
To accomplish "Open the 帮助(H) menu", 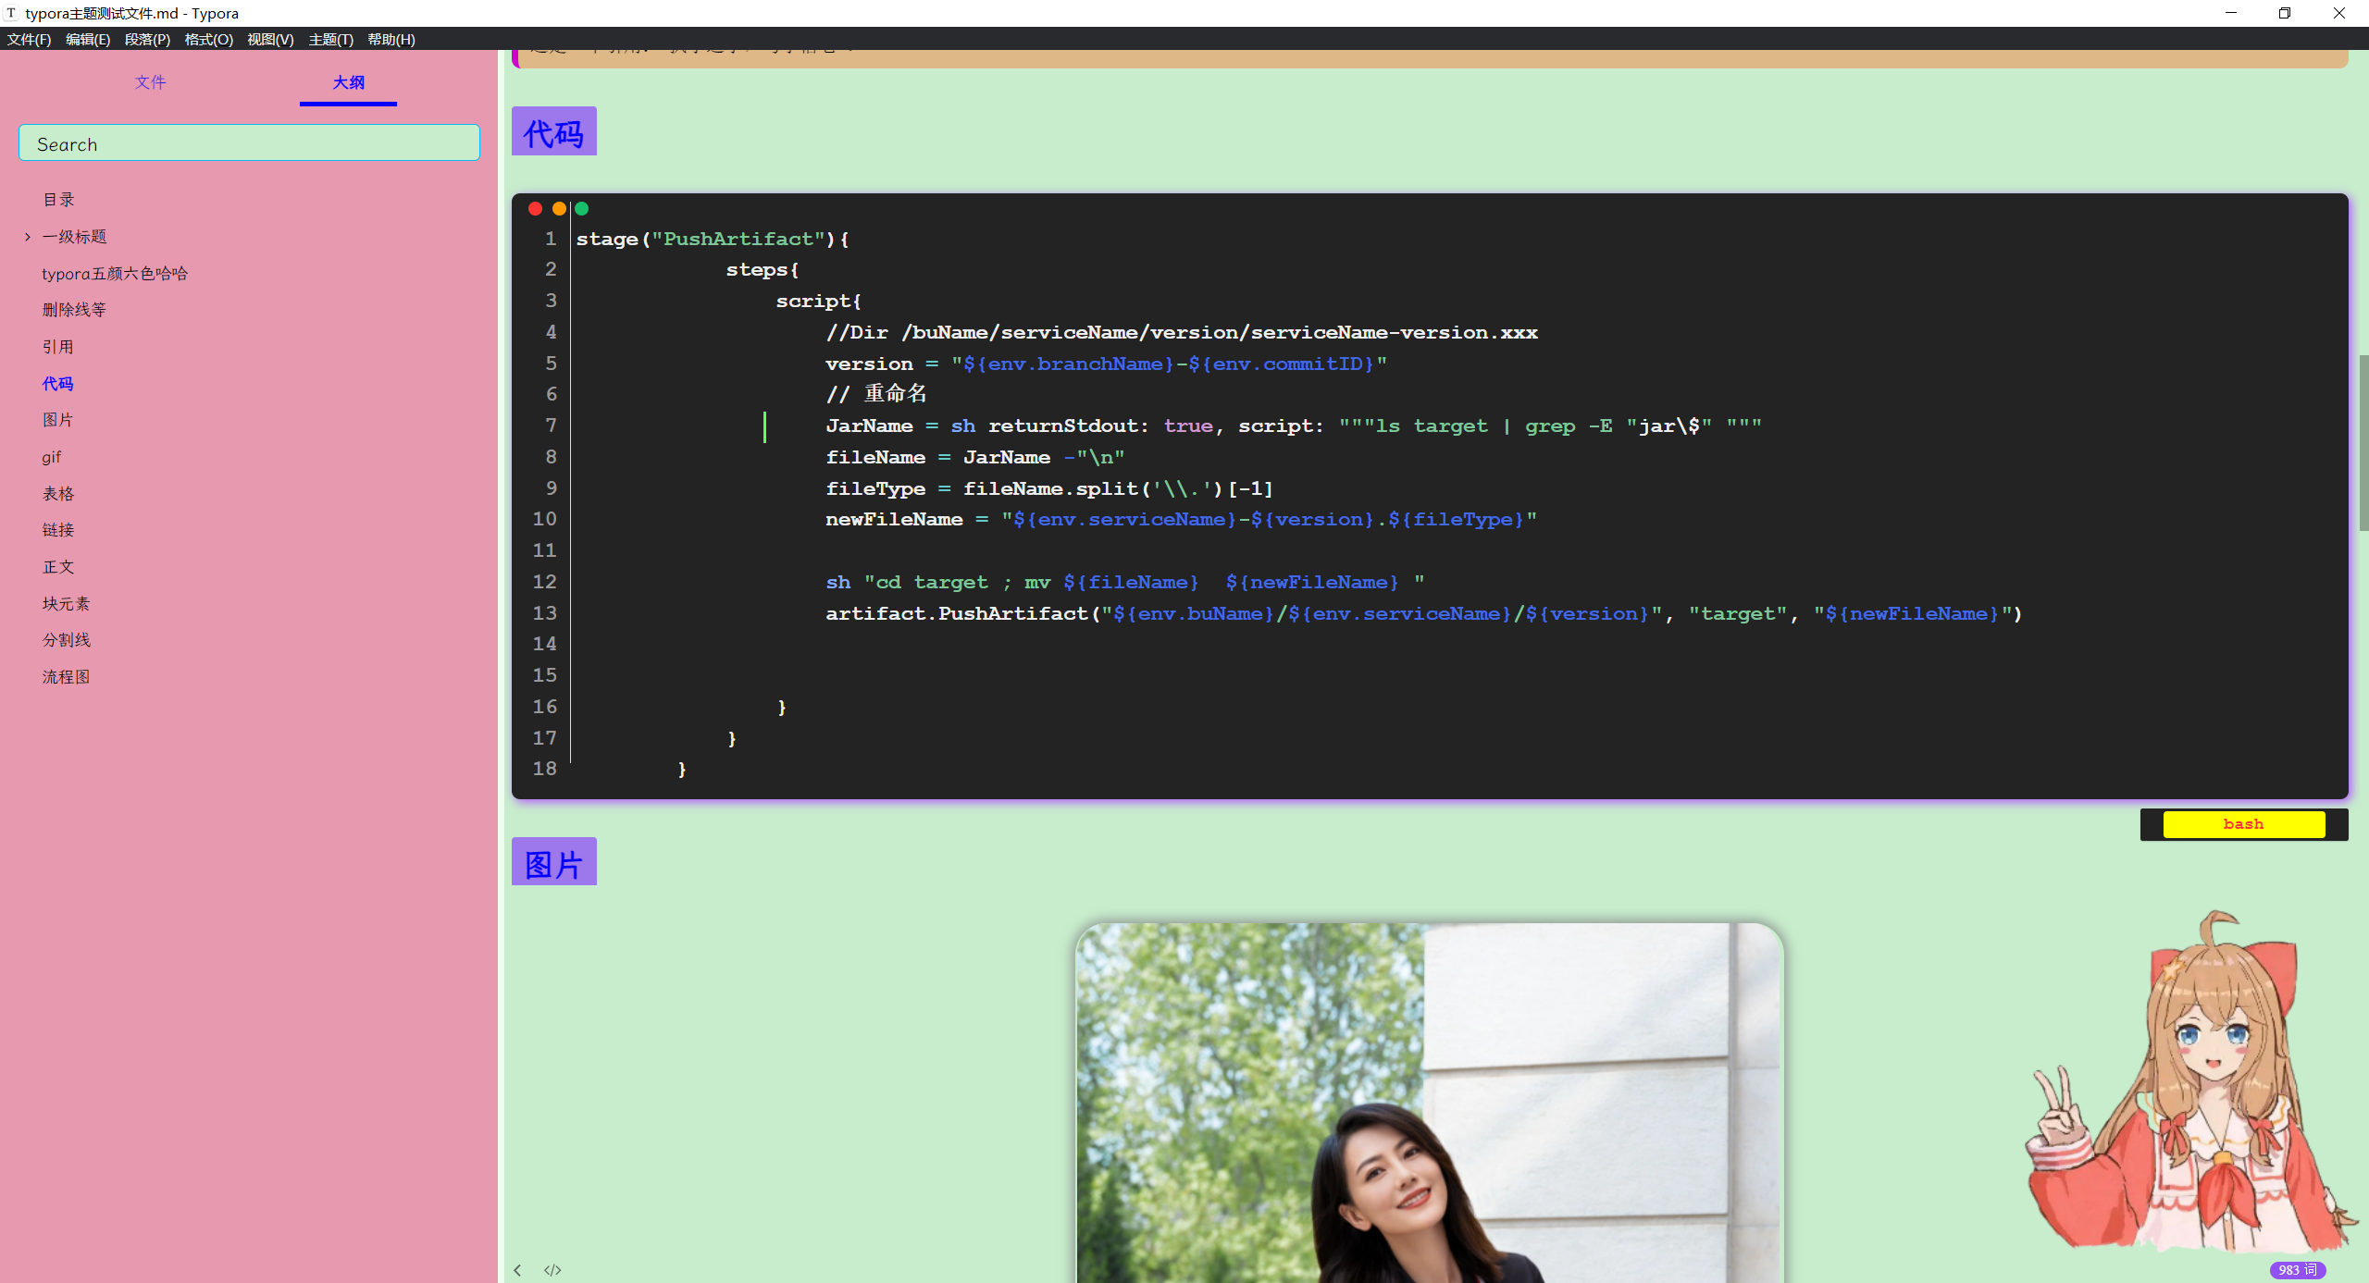I will click(x=391, y=39).
